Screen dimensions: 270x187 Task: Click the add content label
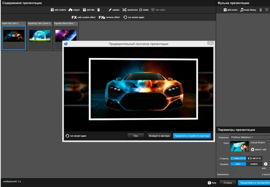[60, 10]
